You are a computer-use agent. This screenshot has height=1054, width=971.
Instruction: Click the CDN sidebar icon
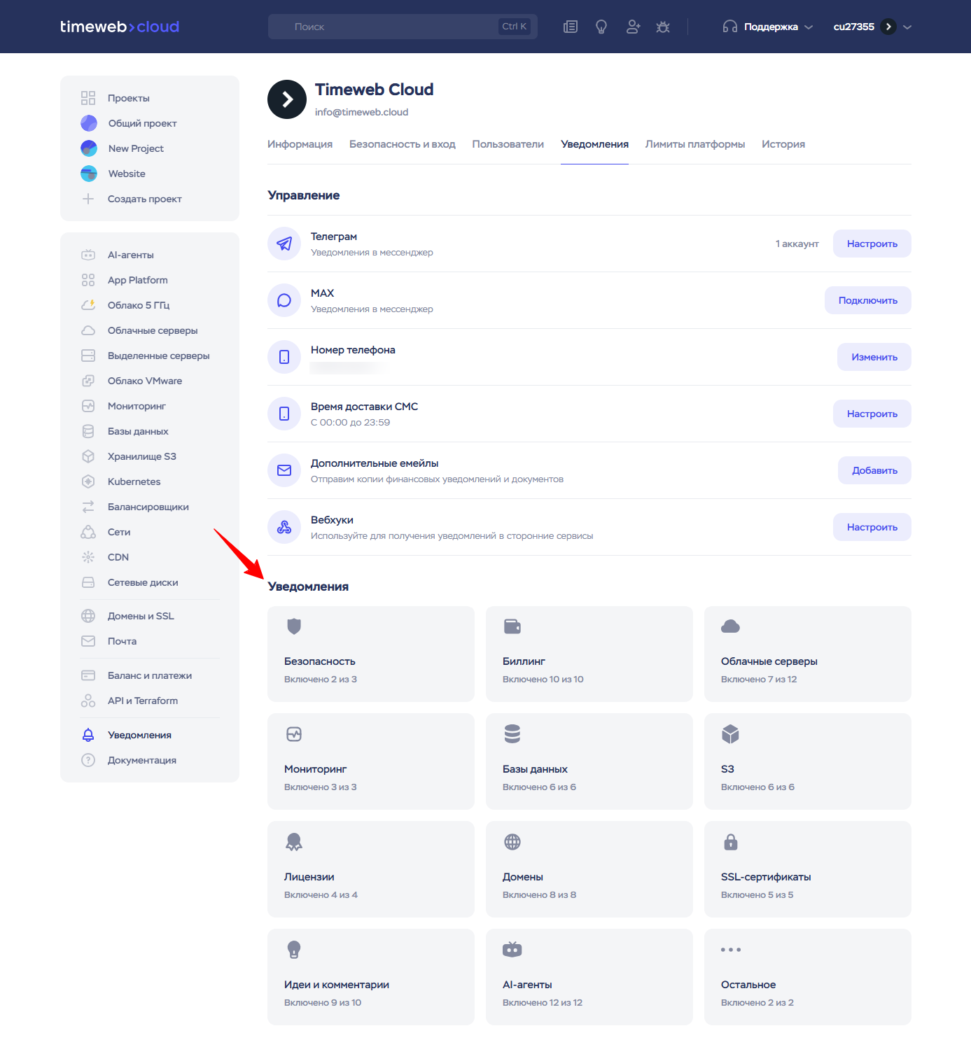click(x=88, y=557)
